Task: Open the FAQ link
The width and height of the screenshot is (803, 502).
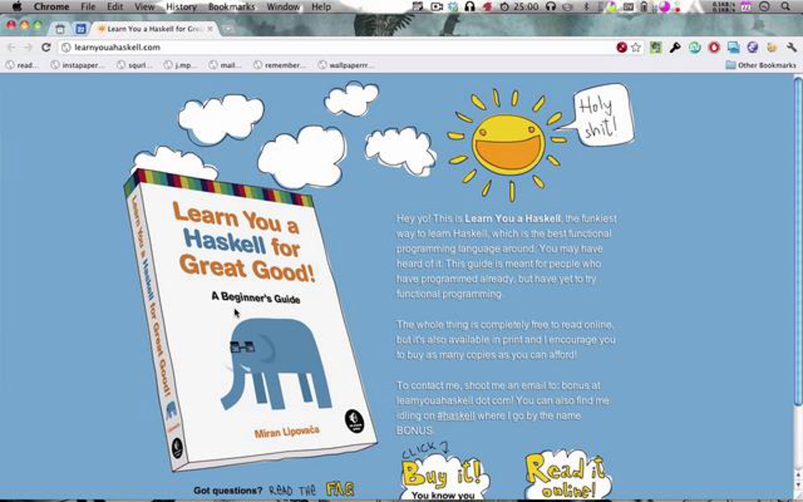Action: (x=340, y=490)
